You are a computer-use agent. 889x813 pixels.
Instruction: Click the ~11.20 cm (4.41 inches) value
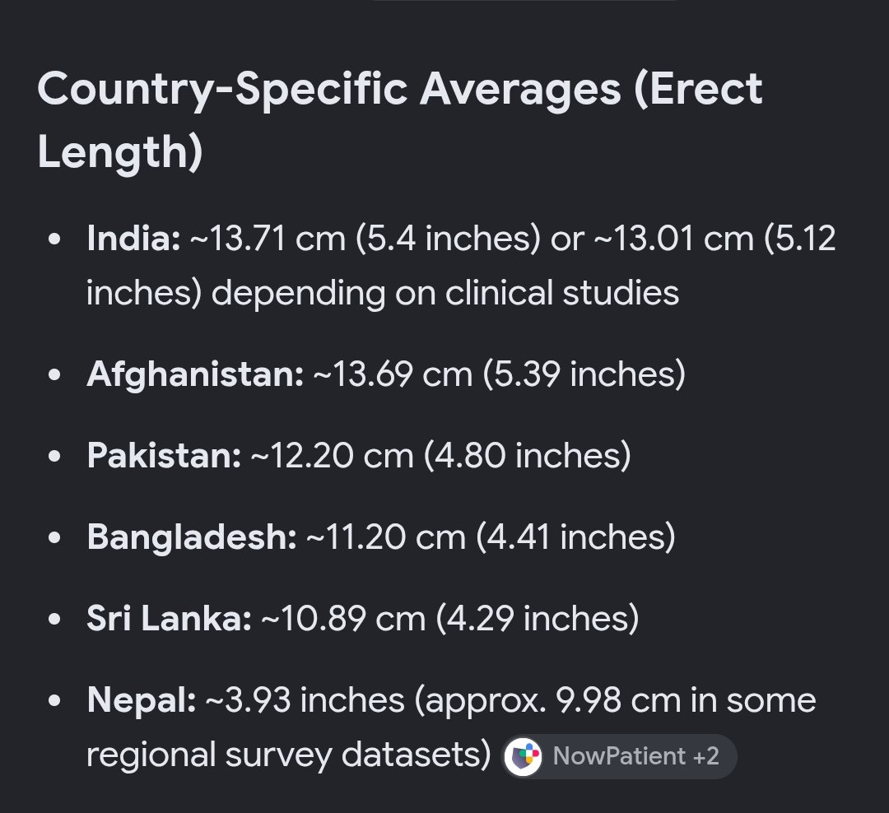(x=491, y=537)
